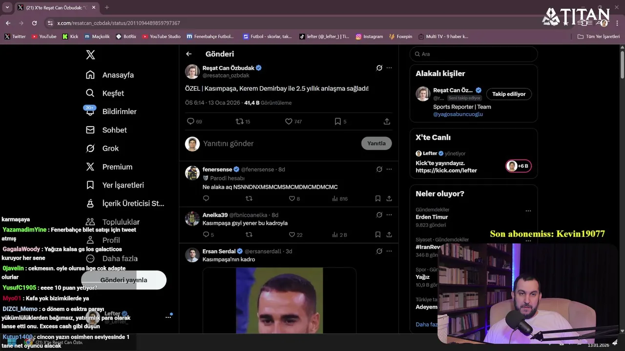Open Tüm Yer İşaretleri folder

[x=598, y=37]
